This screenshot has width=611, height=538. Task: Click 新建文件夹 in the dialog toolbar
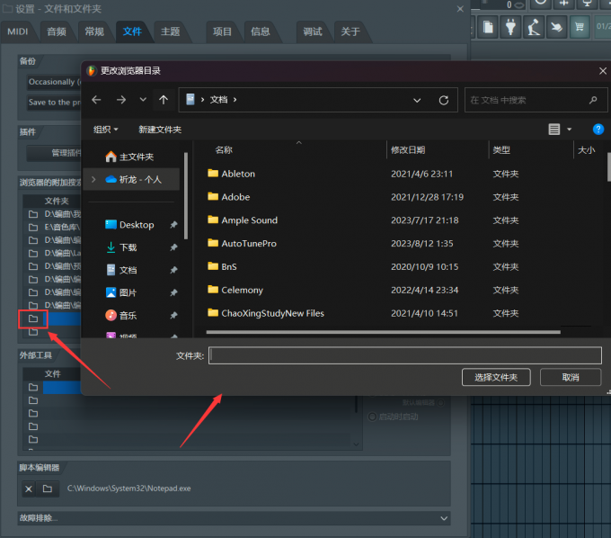click(x=160, y=130)
